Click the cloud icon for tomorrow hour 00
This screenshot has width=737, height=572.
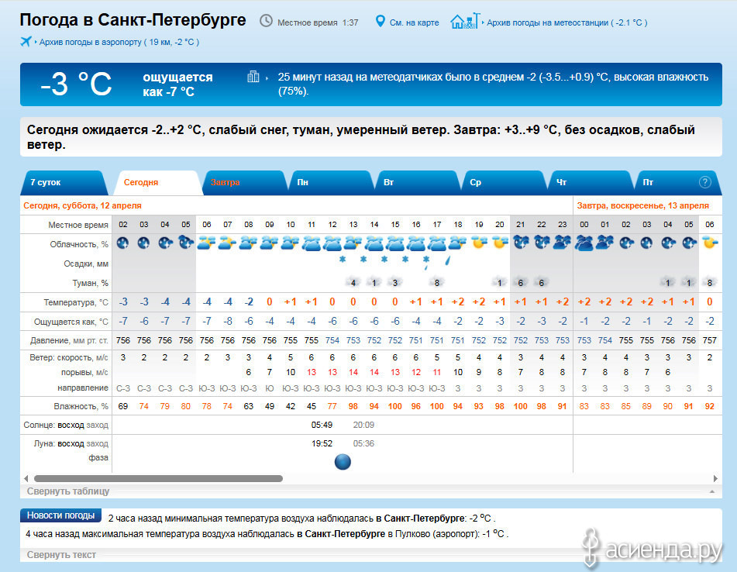click(x=584, y=243)
